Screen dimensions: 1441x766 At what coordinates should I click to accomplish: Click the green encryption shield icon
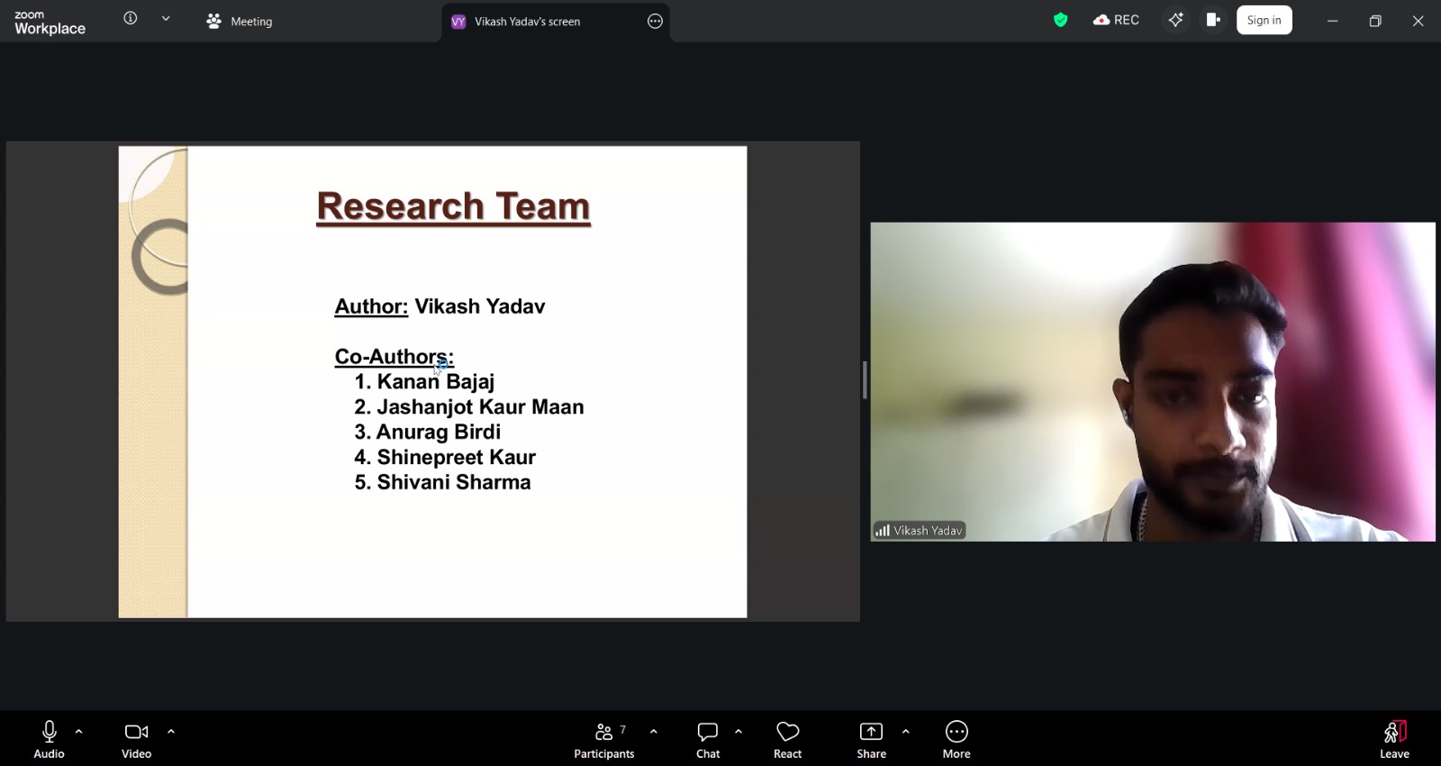pyautogui.click(x=1060, y=20)
